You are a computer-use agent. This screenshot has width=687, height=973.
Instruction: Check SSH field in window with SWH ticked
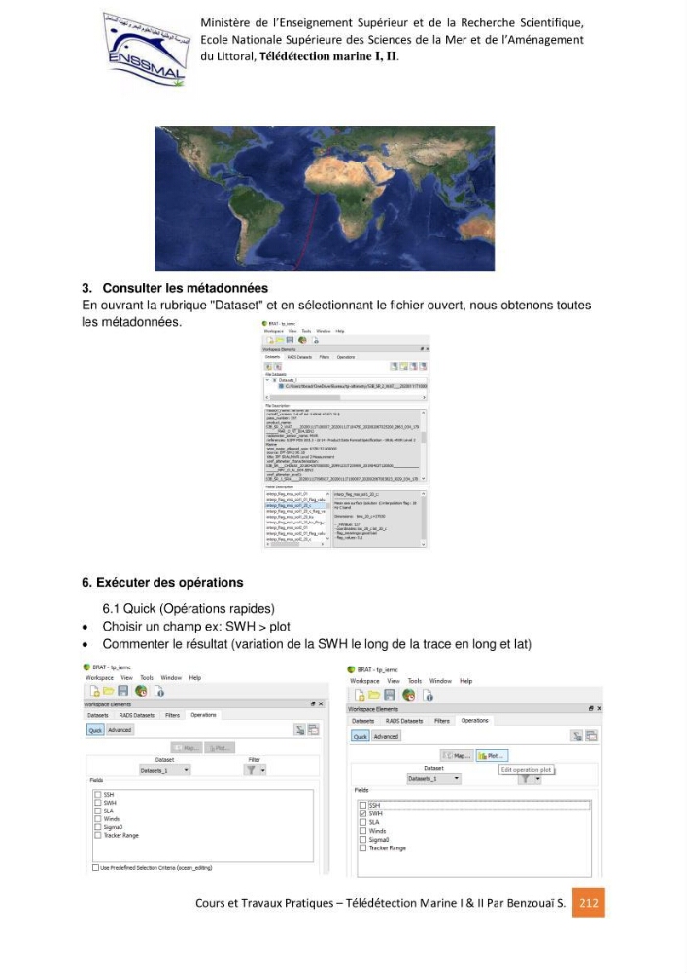coord(363,805)
